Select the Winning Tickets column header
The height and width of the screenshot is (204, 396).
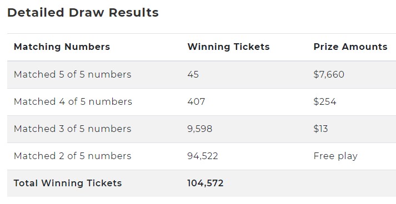coord(229,47)
